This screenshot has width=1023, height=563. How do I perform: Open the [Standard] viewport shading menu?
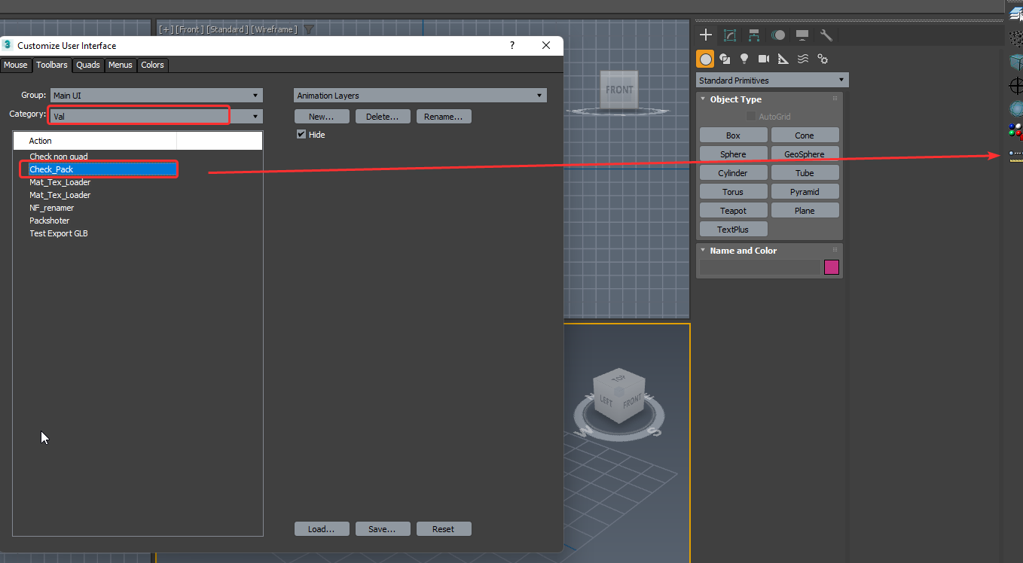(227, 29)
